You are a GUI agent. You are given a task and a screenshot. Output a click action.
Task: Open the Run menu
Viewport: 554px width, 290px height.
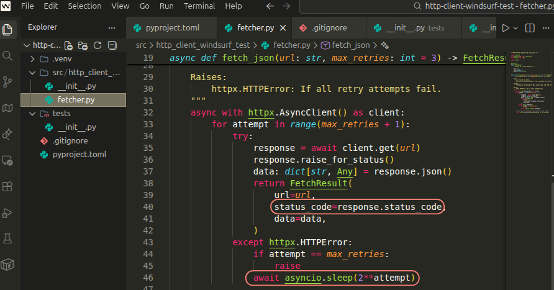pos(166,6)
